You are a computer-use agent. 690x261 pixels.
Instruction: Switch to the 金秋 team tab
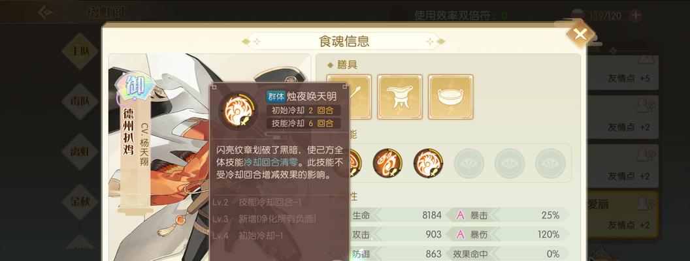80,202
